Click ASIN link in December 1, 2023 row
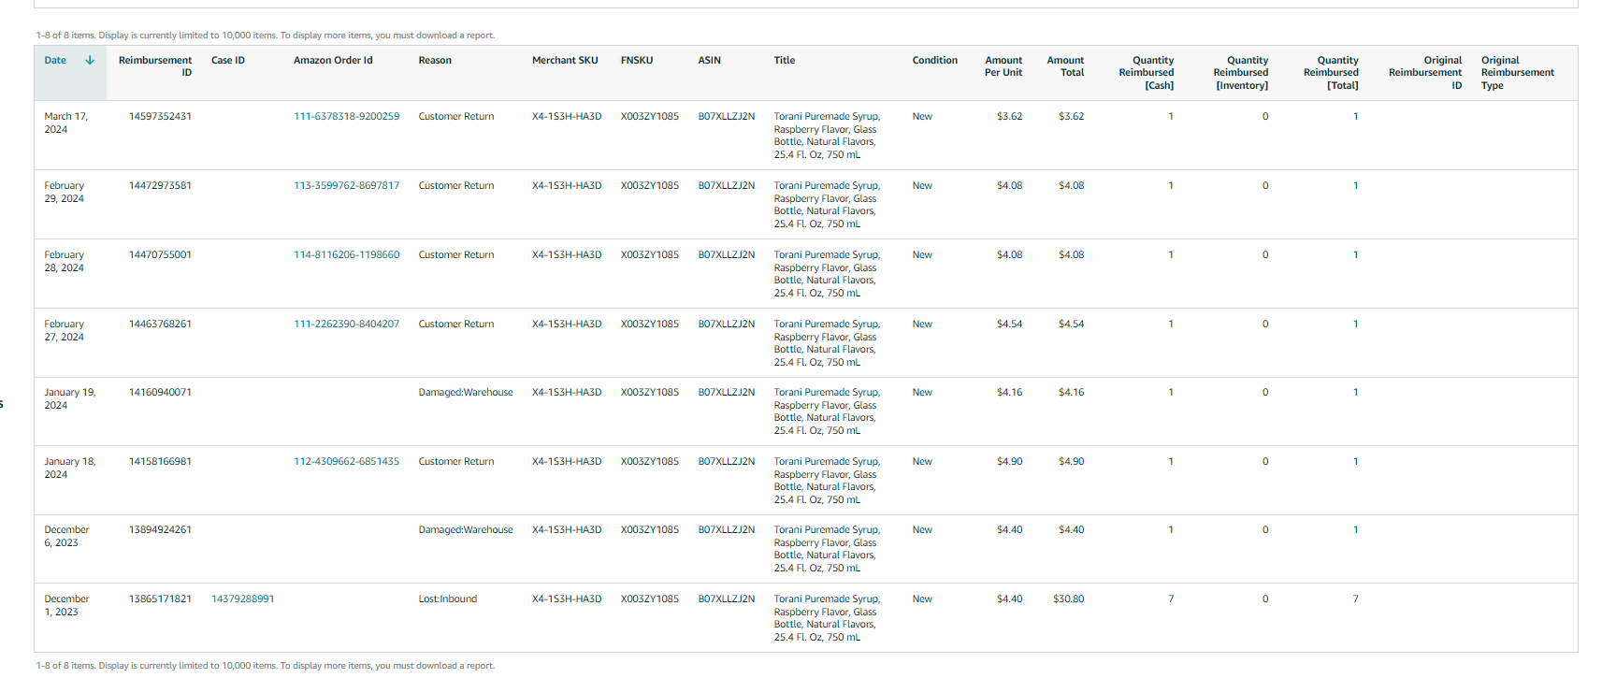Screen dimensions: 1602x678 tap(726, 599)
